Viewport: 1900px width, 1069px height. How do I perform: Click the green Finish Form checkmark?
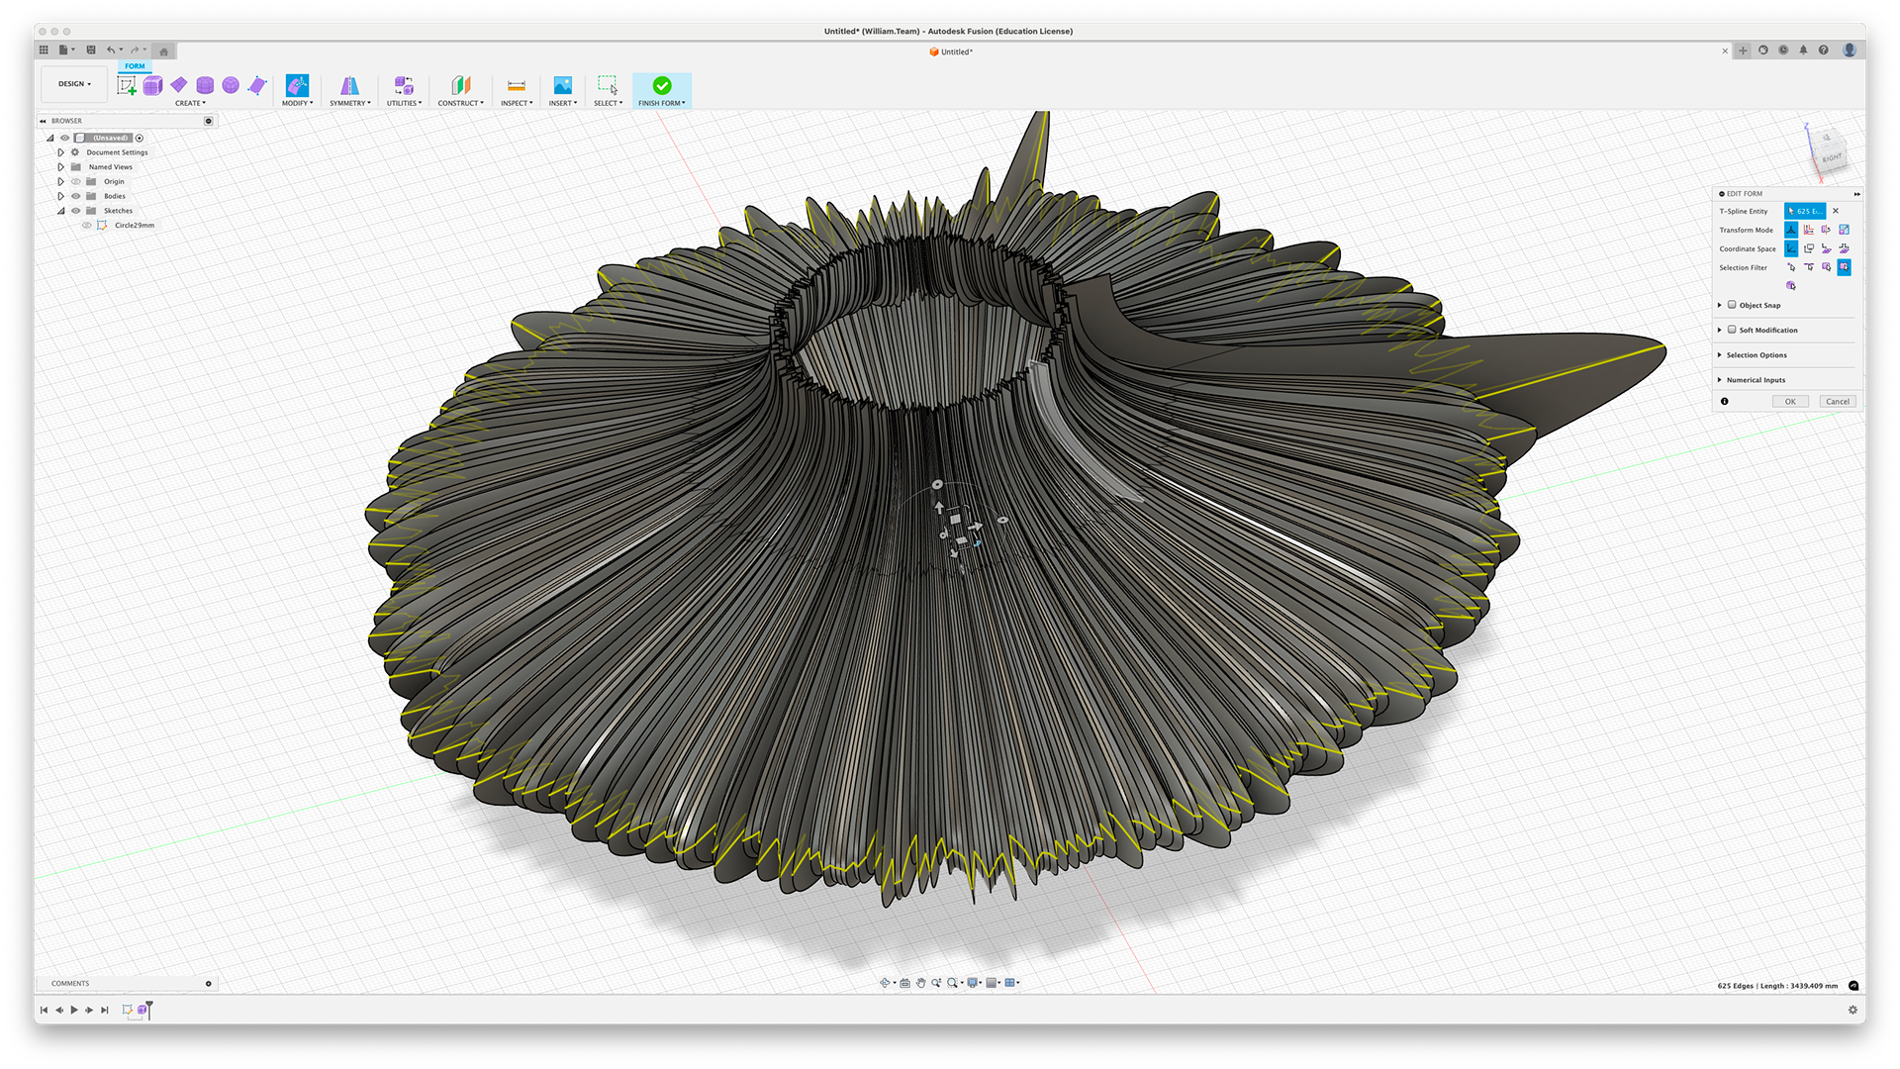click(x=662, y=86)
